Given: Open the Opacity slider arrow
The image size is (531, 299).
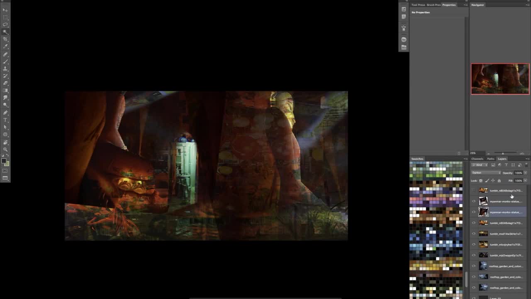Looking at the screenshot, I should pos(525,173).
